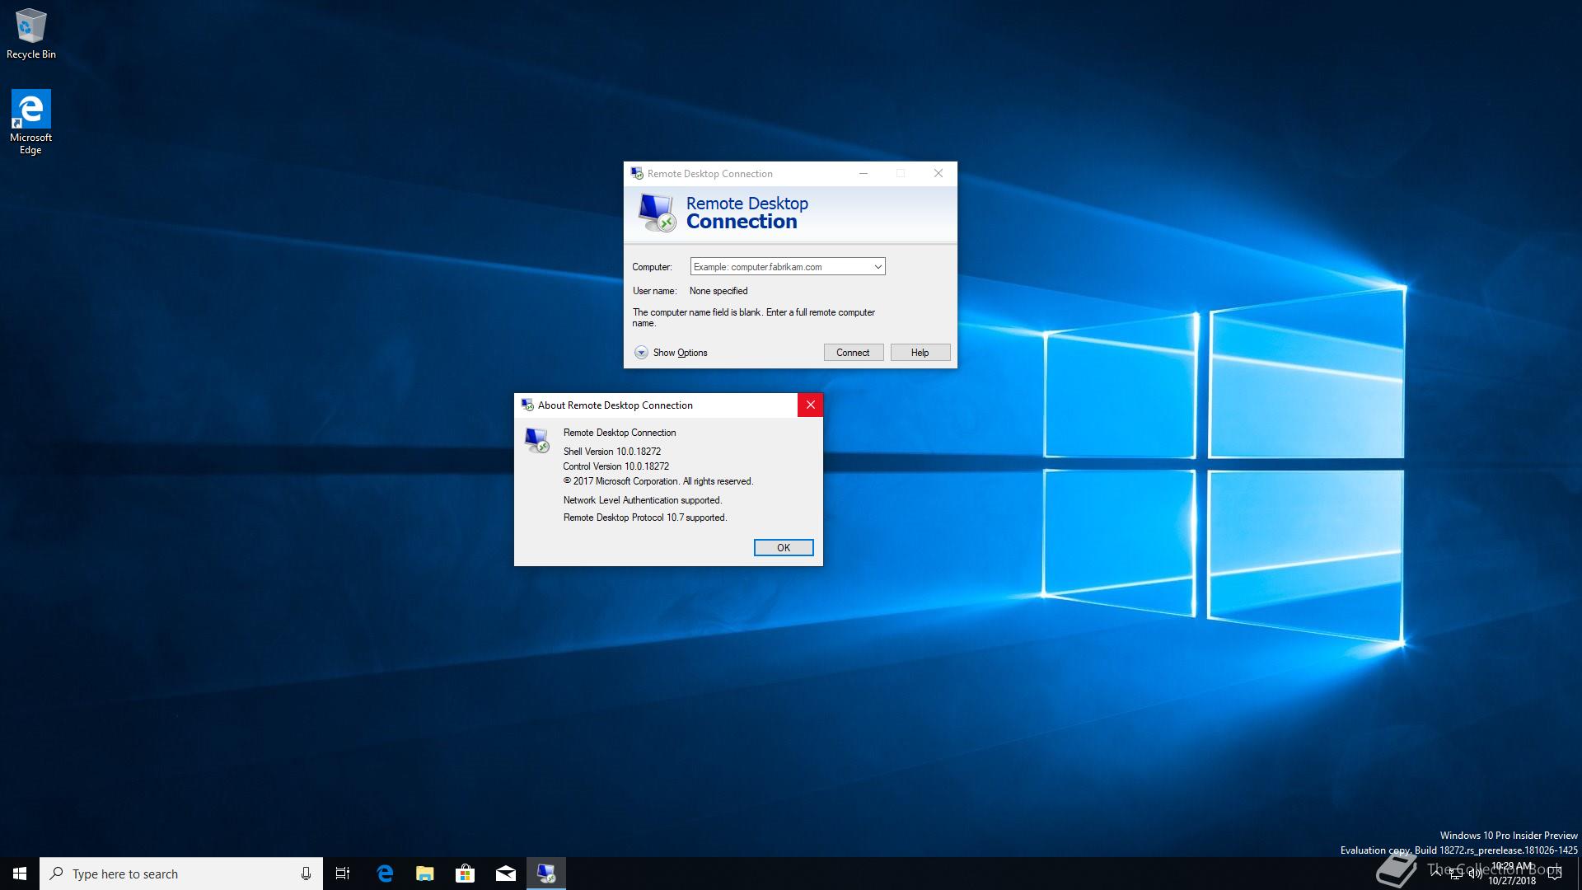Open the Recycle Bin desktop icon
1582x890 pixels.
[31, 34]
